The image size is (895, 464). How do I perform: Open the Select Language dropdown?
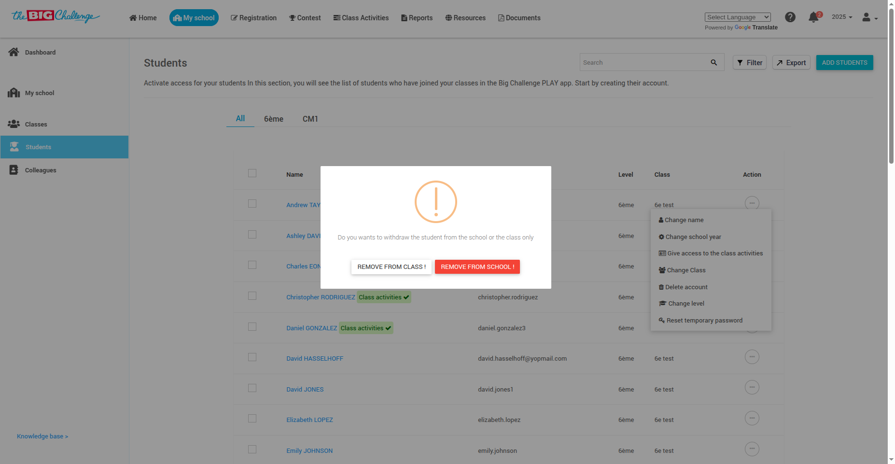click(x=738, y=17)
